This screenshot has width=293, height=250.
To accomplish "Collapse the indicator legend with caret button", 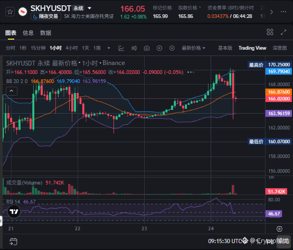I will click(x=12, y=91).
